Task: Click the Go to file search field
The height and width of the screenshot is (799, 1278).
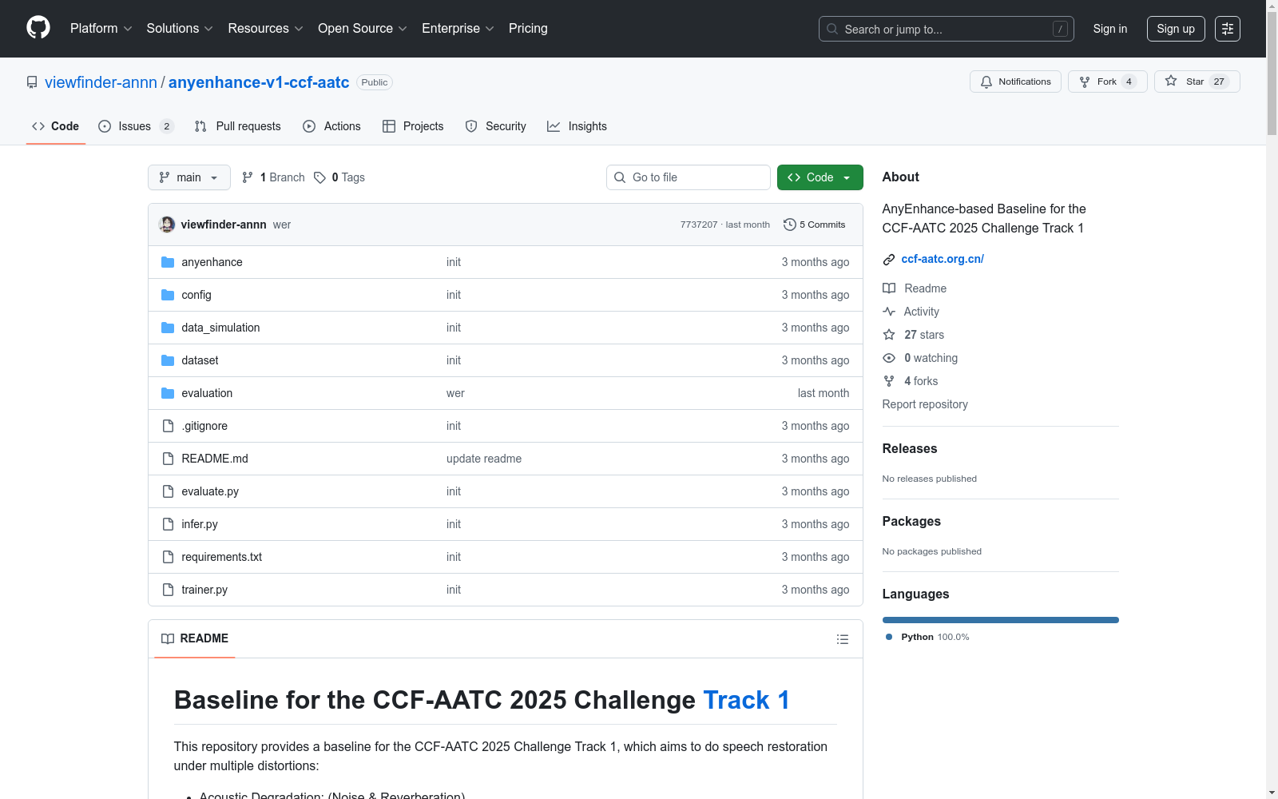Action: (x=689, y=177)
